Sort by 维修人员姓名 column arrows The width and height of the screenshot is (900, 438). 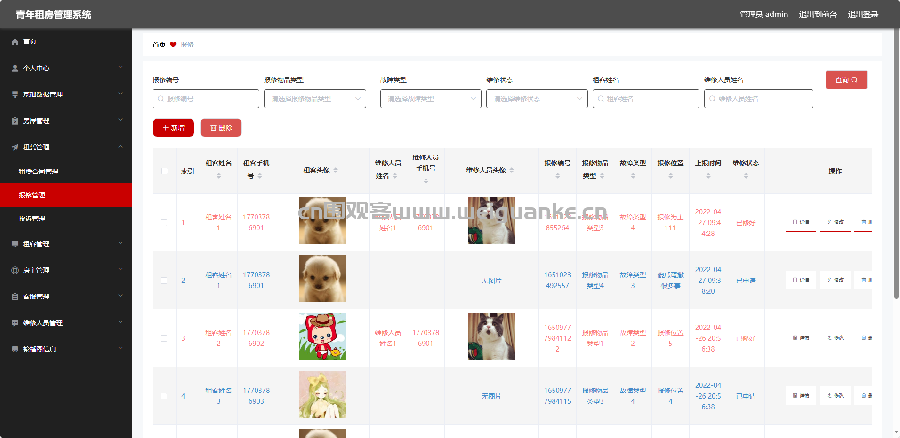395,176
